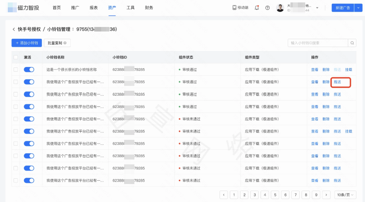Go to page 7
Image resolution: width=365 pixels, height=202 pixels.
point(295,195)
